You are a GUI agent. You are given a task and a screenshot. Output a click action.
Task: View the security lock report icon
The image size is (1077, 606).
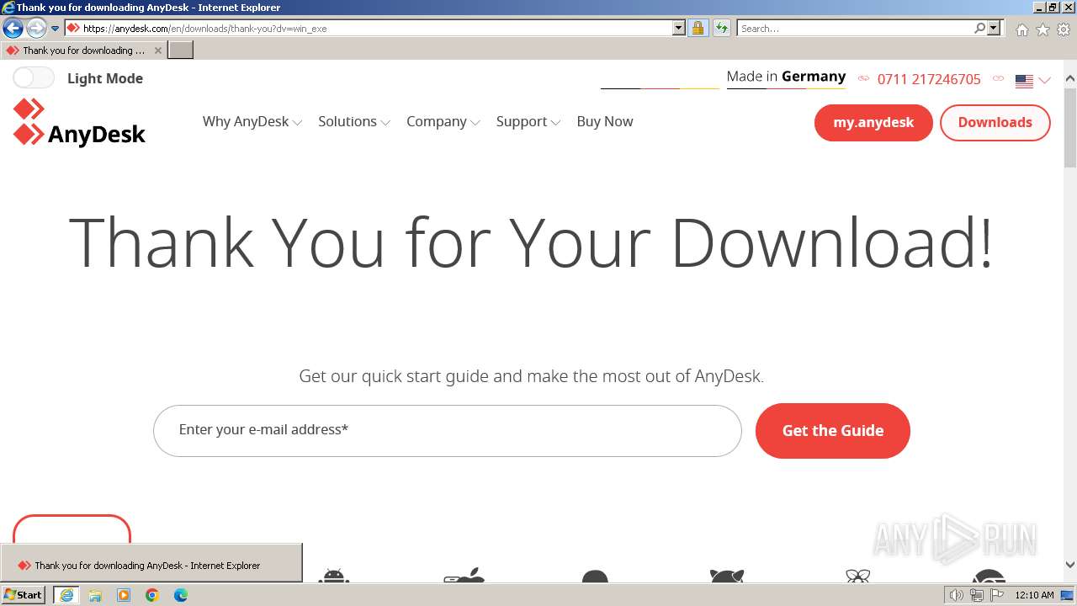pyautogui.click(x=698, y=29)
